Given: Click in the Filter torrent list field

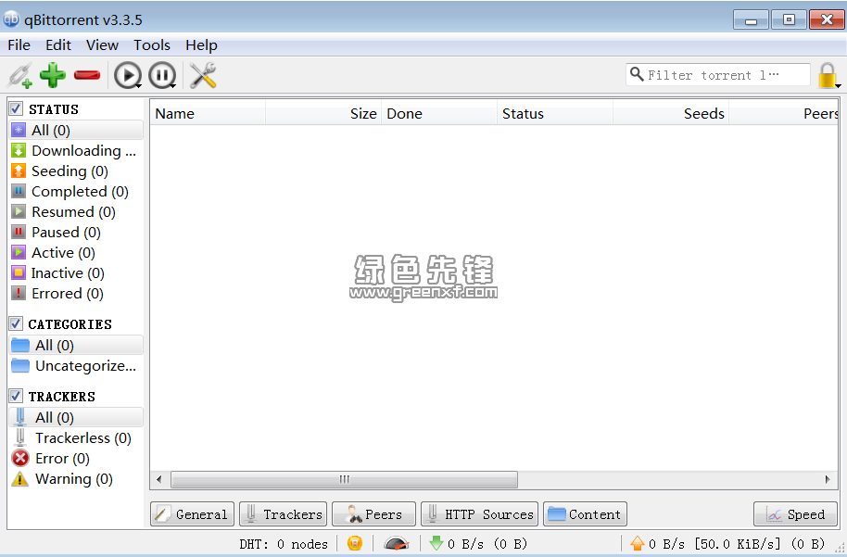Looking at the screenshot, I should pyautogui.click(x=718, y=74).
